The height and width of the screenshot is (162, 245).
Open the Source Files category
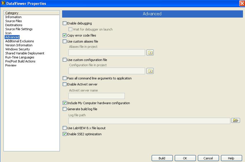point(14,21)
